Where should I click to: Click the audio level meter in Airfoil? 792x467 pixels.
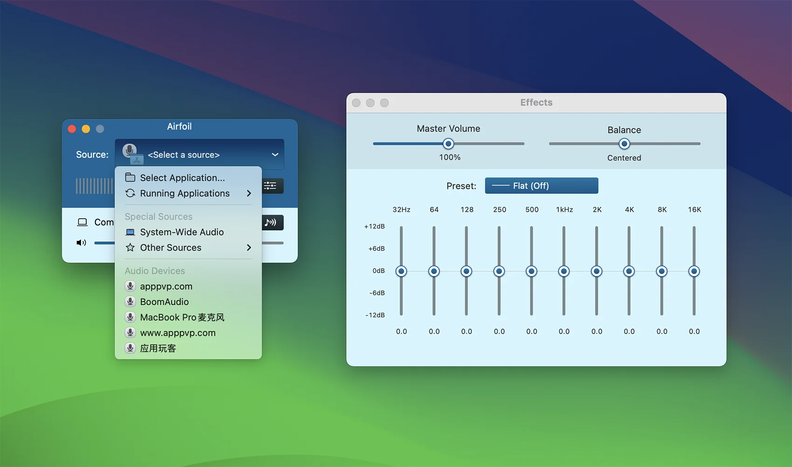[x=95, y=186]
